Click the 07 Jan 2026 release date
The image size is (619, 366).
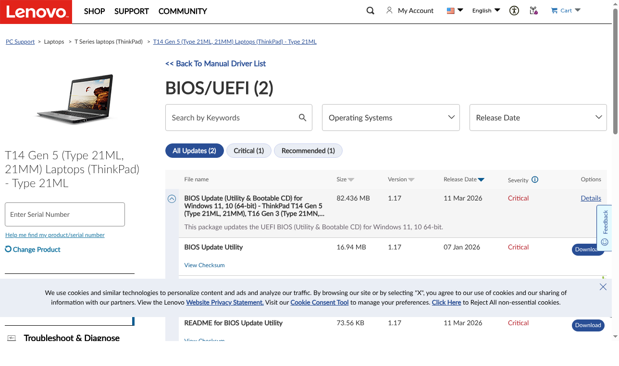point(462,247)
